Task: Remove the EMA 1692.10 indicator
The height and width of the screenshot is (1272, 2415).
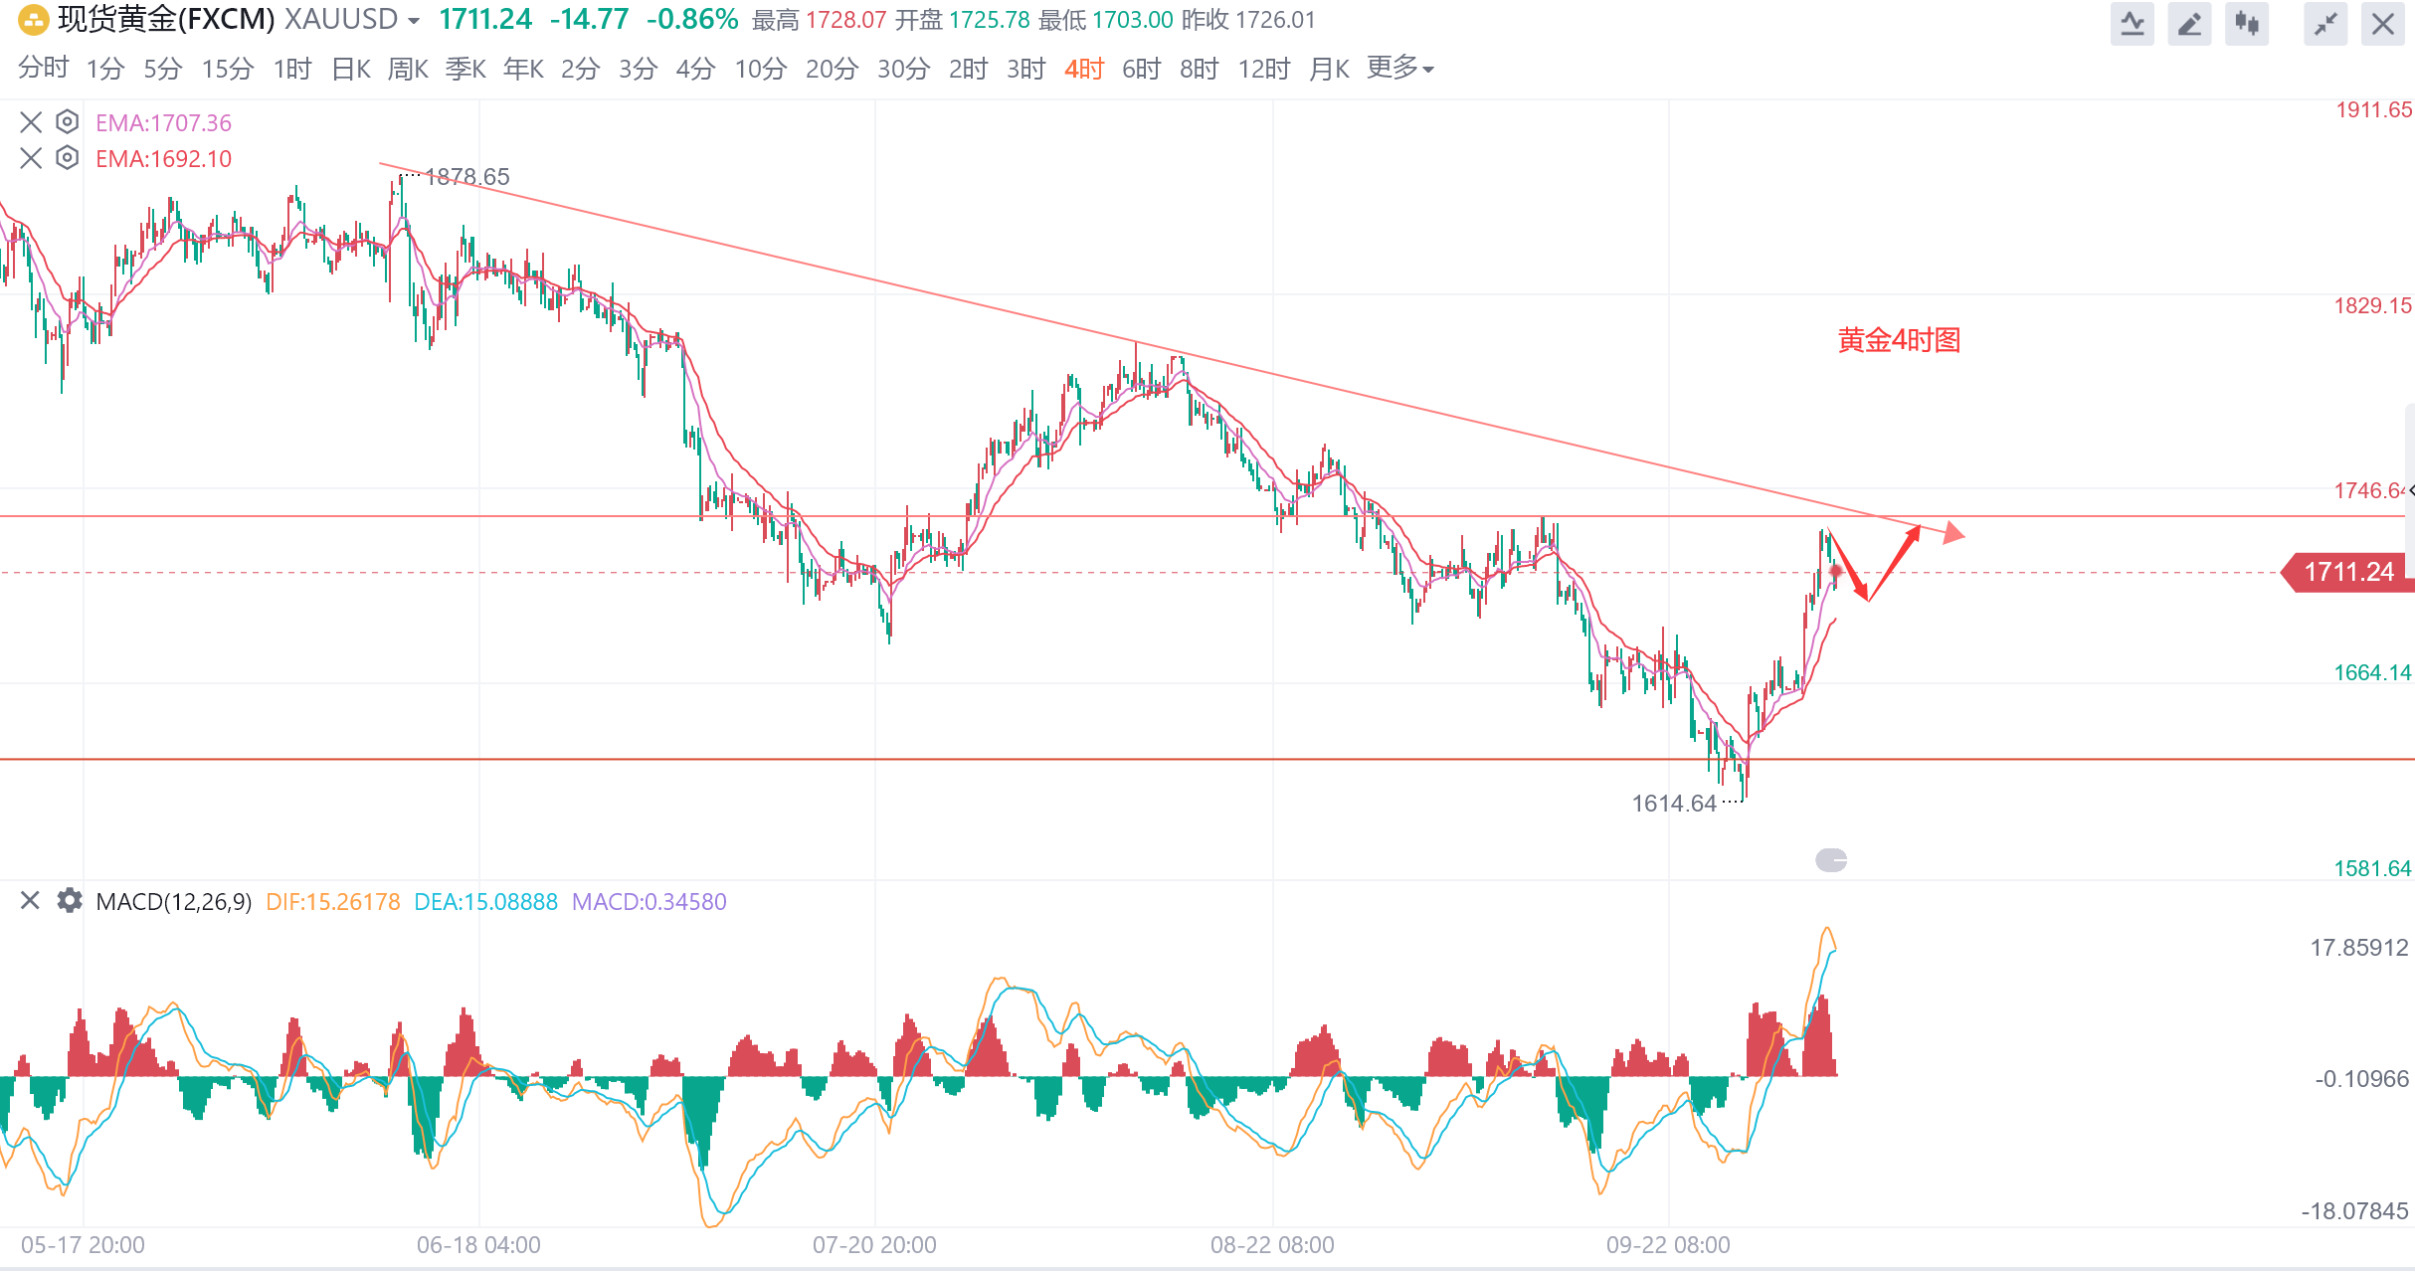Action: point(31,158)
